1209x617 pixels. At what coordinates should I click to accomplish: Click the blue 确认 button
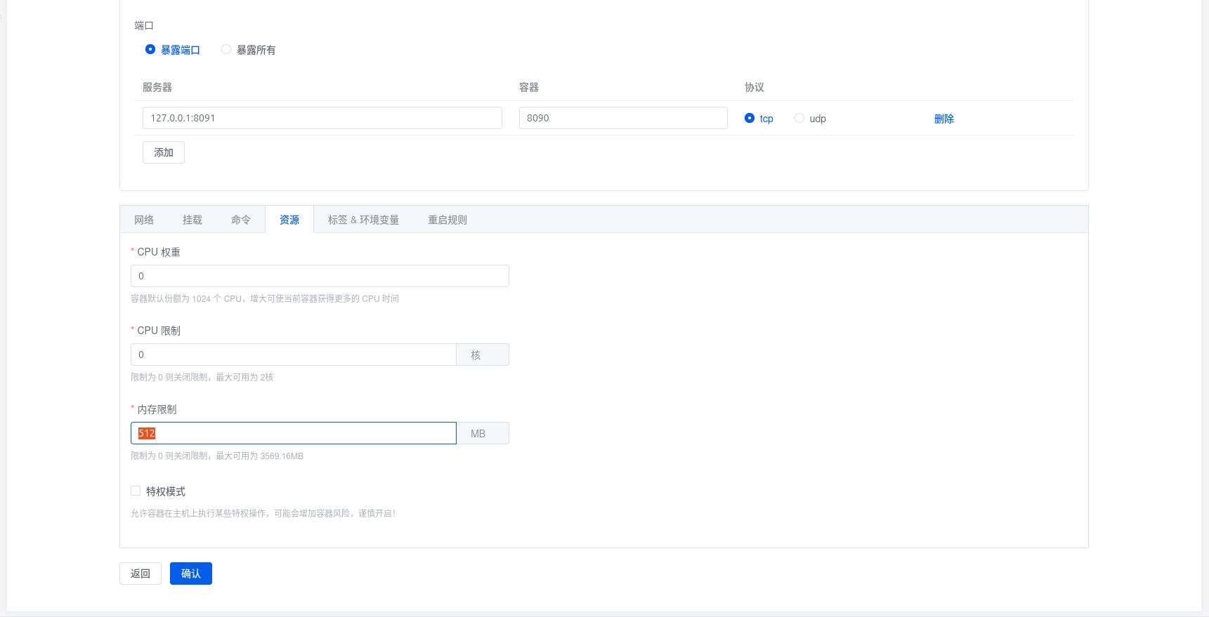[190, 573]
